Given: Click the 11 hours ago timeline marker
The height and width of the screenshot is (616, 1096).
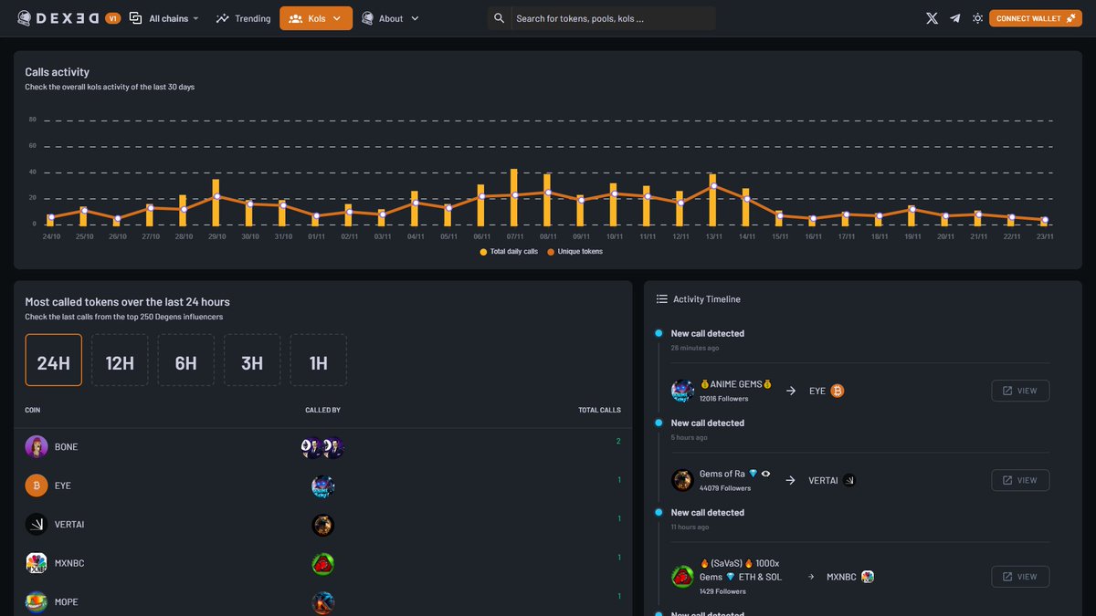Looking at the screenshot, I should 659,512.
